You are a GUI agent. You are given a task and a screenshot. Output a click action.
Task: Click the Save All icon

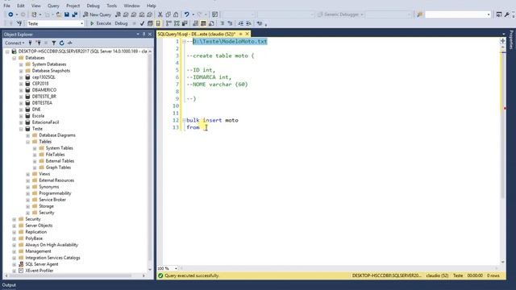coord(75,14)
